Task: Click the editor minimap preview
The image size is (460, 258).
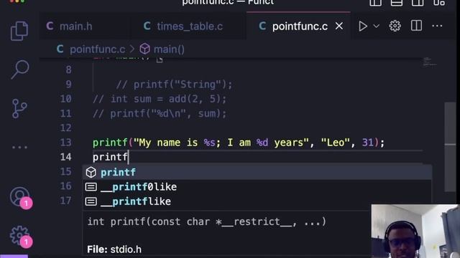Action: tap(430, 62)
